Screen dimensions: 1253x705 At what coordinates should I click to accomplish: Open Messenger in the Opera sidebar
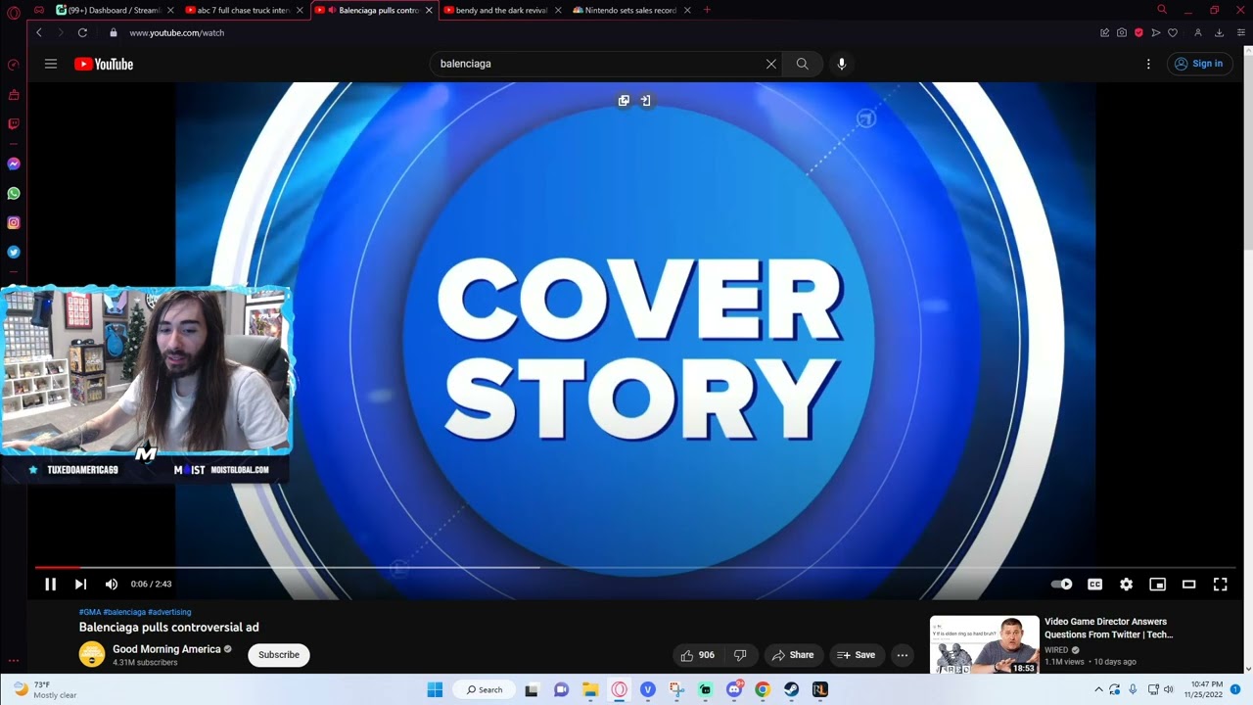click(x=14, y=164)
